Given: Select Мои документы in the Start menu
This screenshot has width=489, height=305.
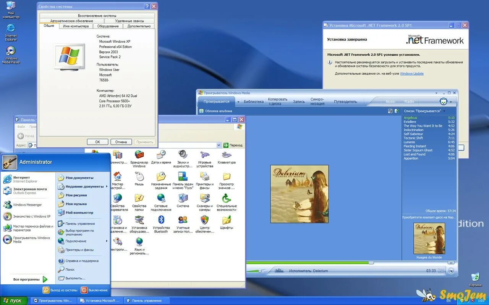Looking at the screenshot, I should tap(75, 177).
